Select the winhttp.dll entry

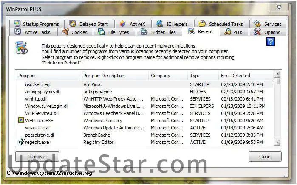pos(36,99)
